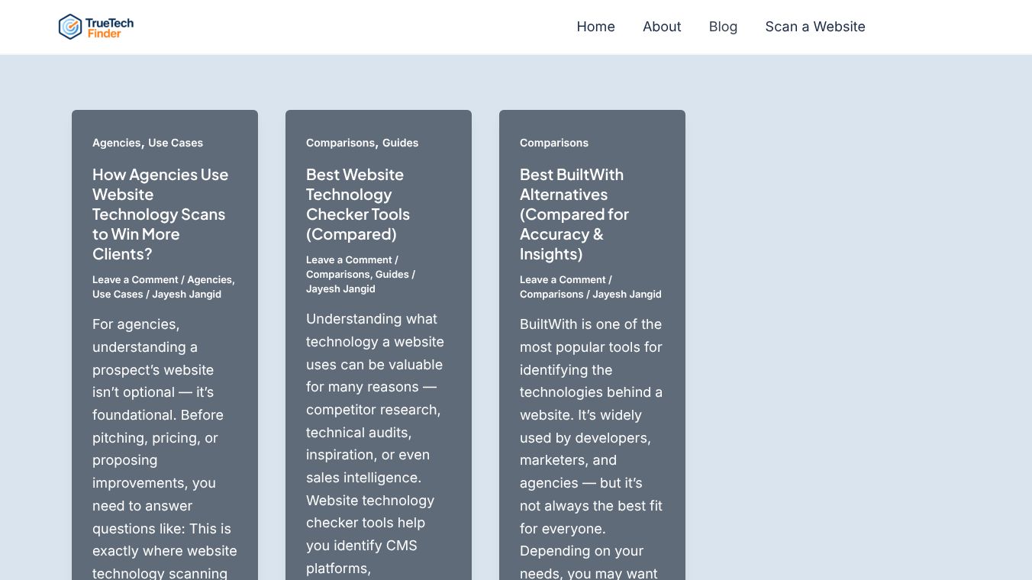Viewport: 1032px width, 580px height.
Task: Open Jayesh Jangid author link on Agencies article
Action: (187, 295)
